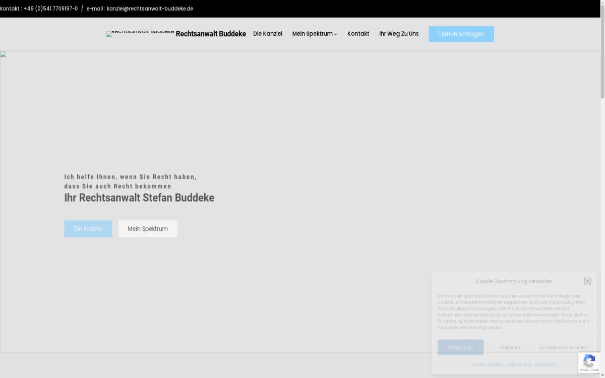Open the Ihr Weg Zu Uns page
Screen dimensions: 605x378
pyautogui.click(x=399, y=34)
